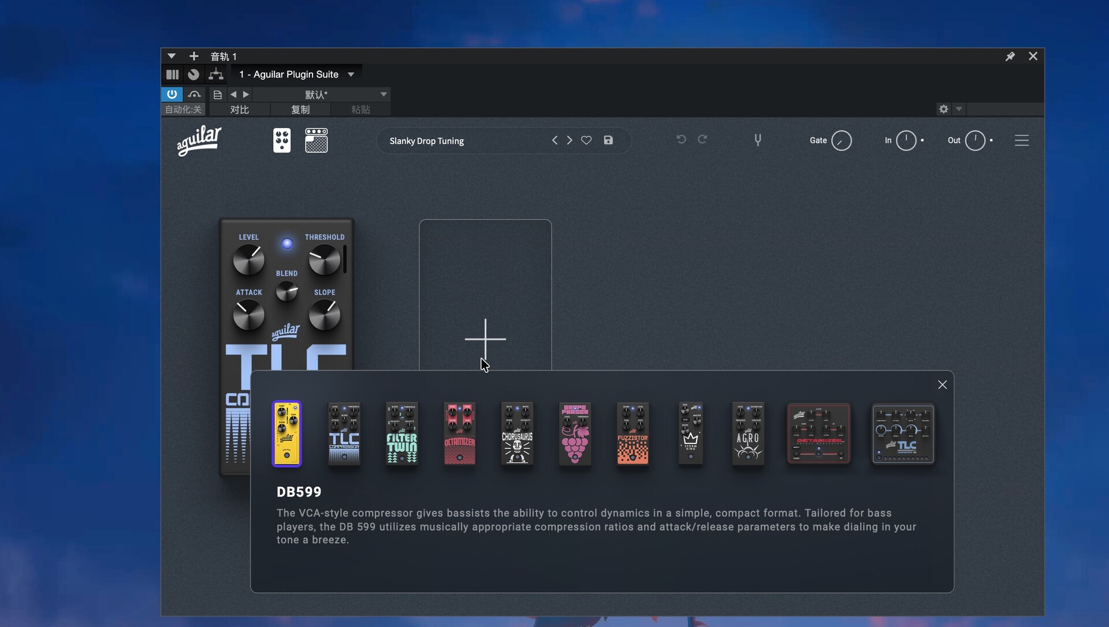Click the undo arrow icon
The width and height of the screenshot is (1109, 627).
pyautogui.click(x=681, y=139)
